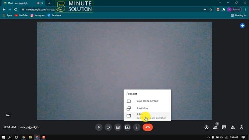Click the self-view video tile
This screenshot has width=249, height=140.
124,71
